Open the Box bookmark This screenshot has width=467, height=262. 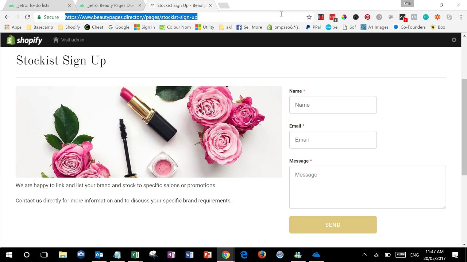tap(438, 27)
